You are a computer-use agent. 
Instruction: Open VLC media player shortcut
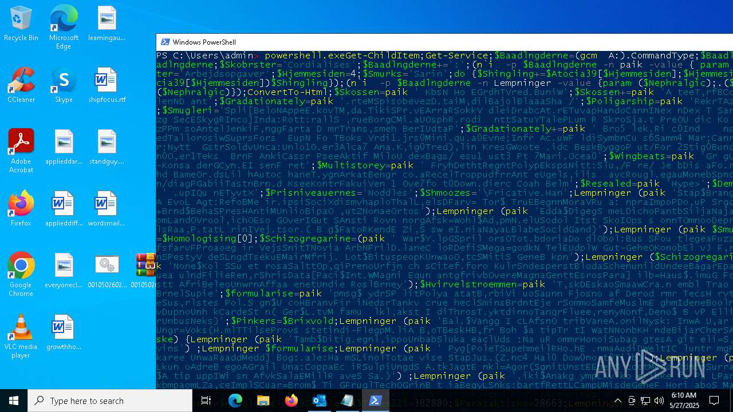[x=21, y=336]
